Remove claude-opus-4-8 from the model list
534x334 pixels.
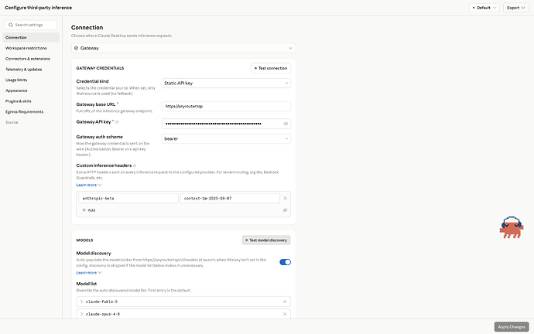tap(285, 314)
